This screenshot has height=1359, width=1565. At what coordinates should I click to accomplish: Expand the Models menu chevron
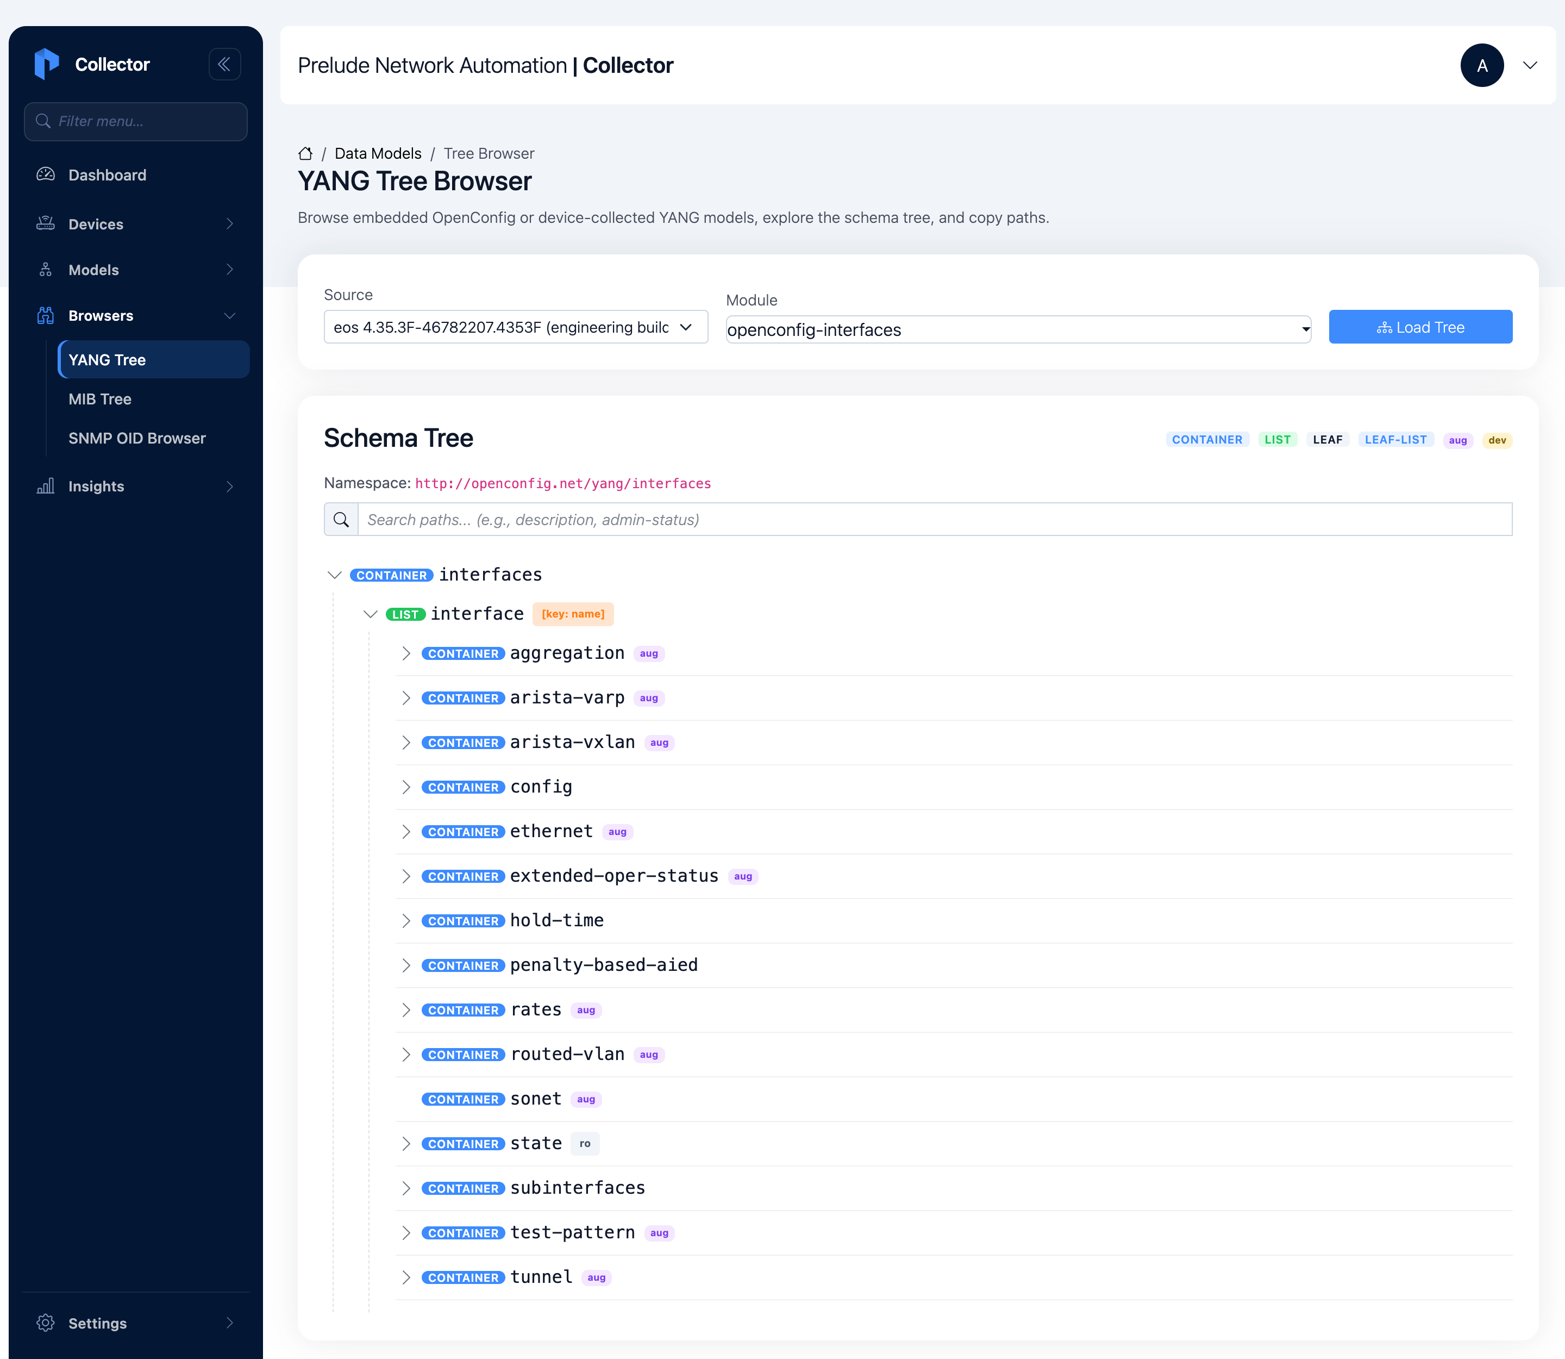[x=230, y=269]
